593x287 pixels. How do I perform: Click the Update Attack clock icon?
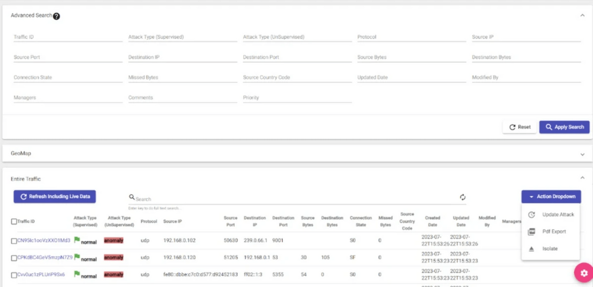[532, 215]
